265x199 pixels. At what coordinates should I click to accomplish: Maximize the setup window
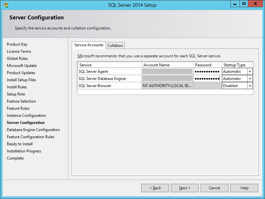[x=244, y=4]
